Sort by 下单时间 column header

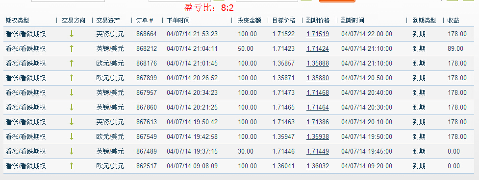tap(178, 21)
